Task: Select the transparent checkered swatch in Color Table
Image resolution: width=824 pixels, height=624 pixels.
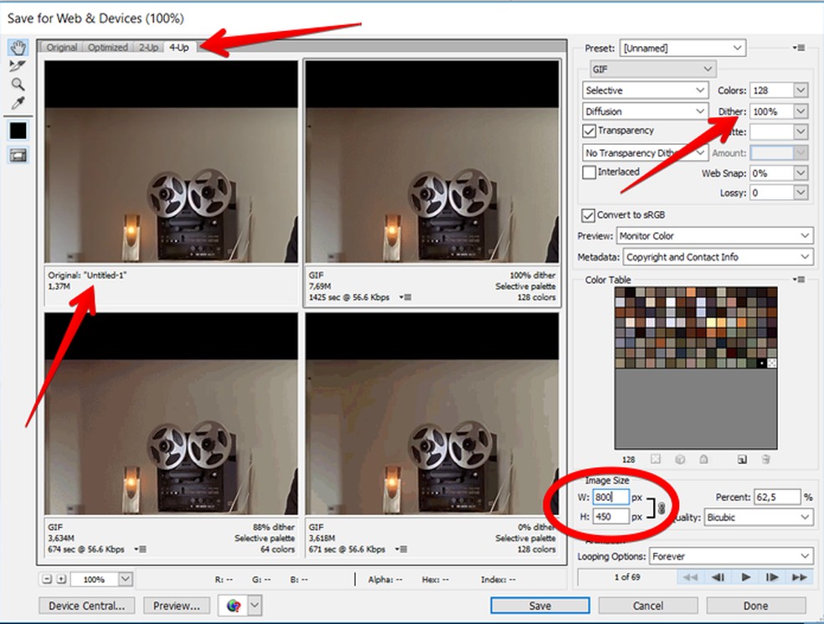Action: (771, 363)
